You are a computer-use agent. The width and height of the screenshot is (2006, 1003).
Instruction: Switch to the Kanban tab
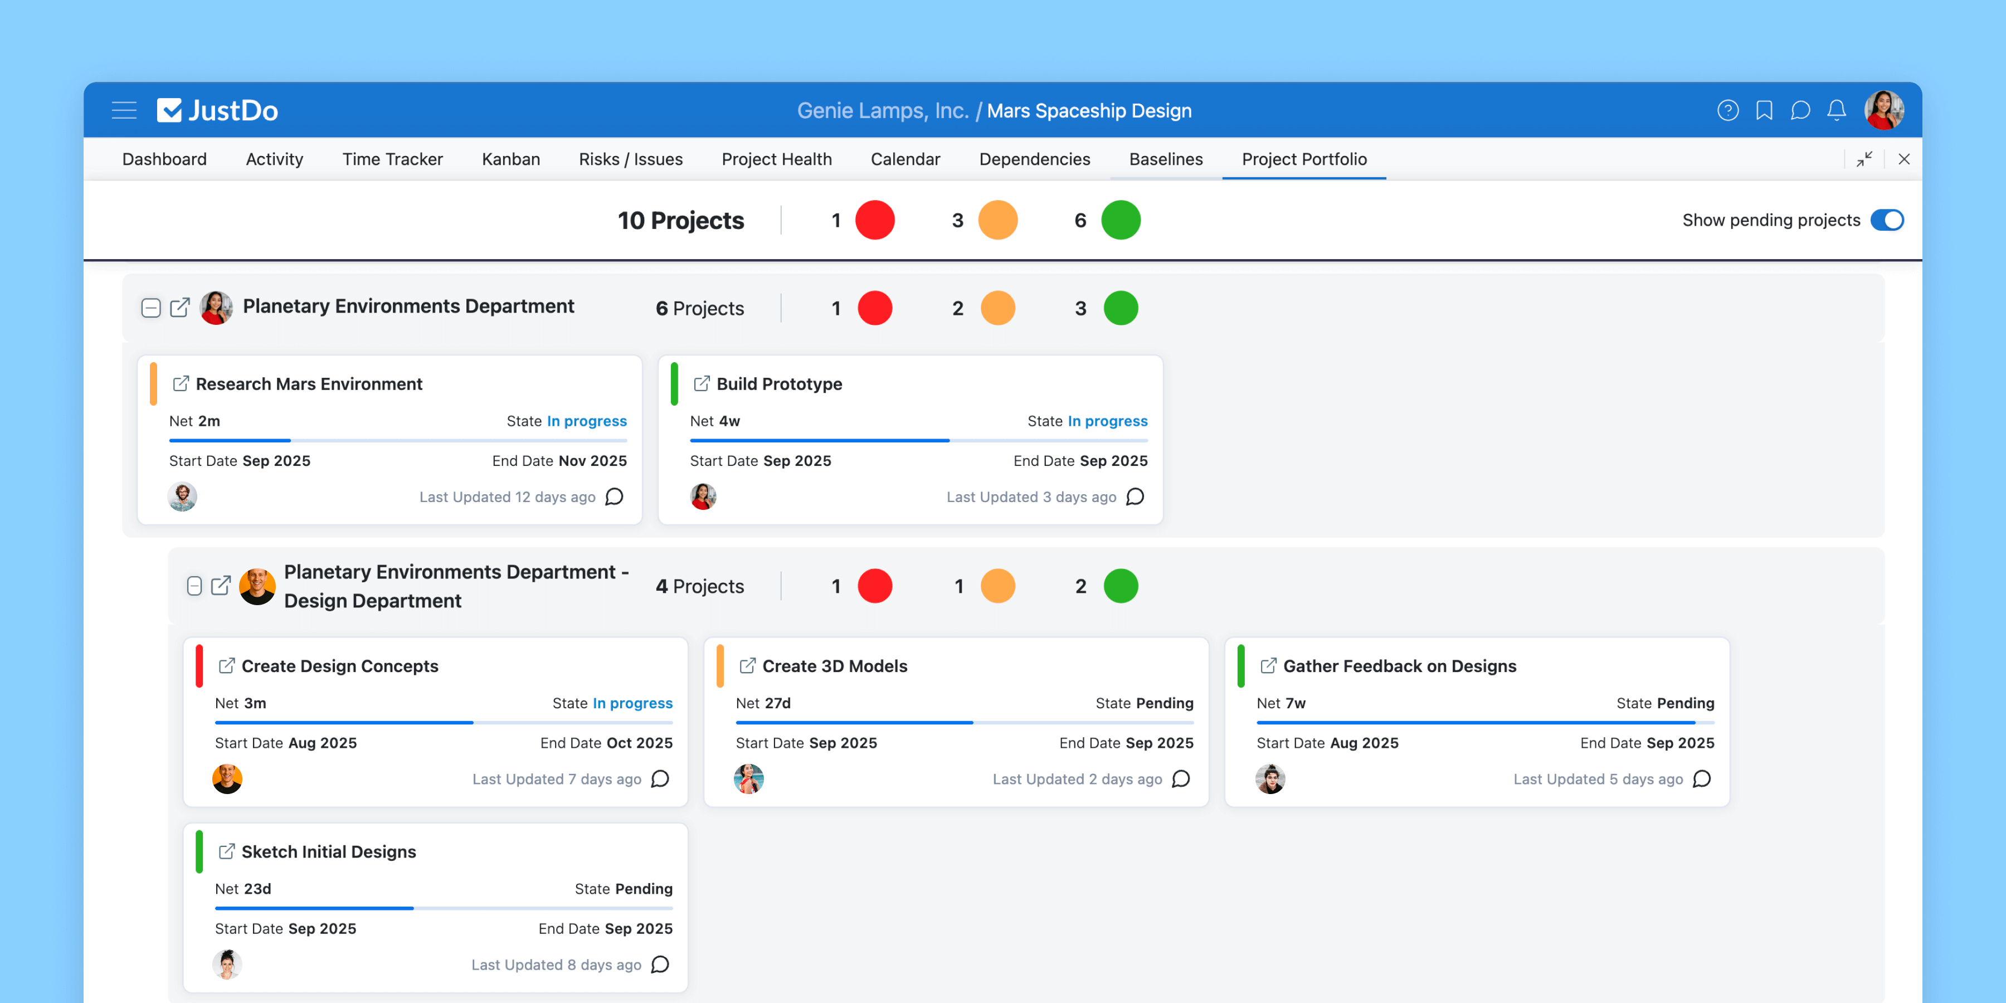[510, 159]
